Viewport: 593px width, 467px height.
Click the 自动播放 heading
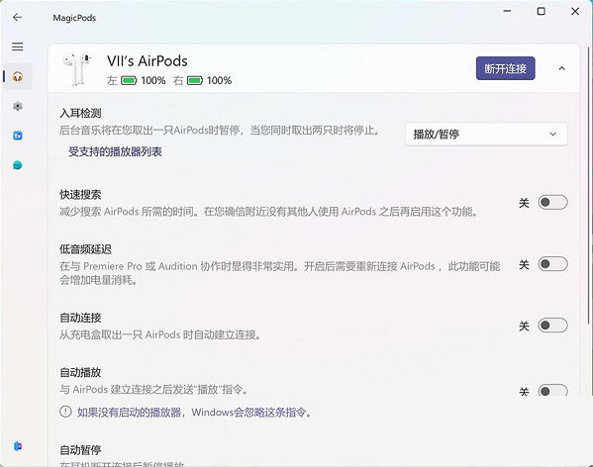tap(80, 373)
